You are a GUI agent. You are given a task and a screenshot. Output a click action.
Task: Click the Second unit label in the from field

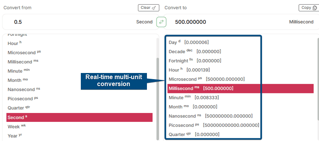coord(145,22)
